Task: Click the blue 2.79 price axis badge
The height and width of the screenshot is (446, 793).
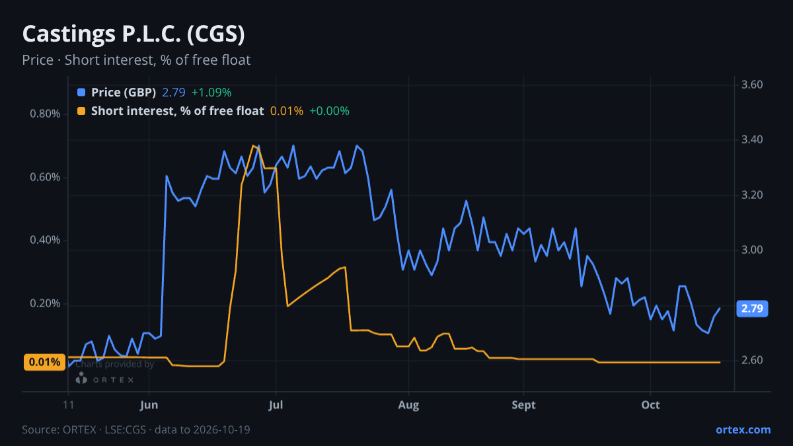Action: point(752,309)
